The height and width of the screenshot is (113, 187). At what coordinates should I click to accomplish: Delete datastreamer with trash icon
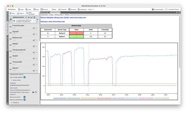pos(34,17)
